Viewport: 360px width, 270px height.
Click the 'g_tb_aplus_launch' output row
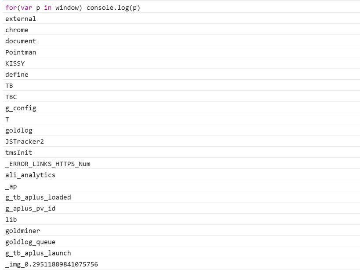point(181,253)
